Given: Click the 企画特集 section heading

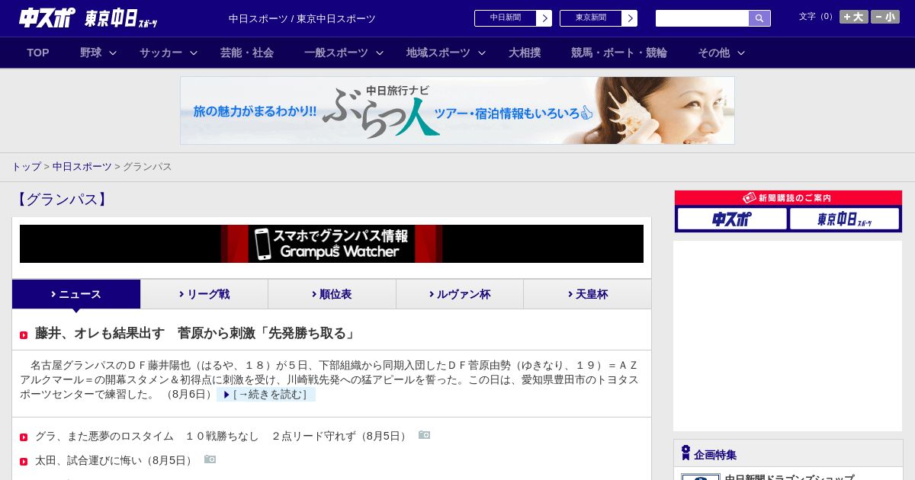Looking at the screenshot, I should tap(715, 455).
